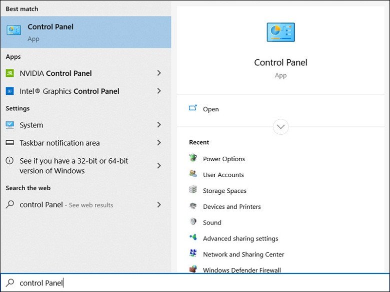The width and height of the screenshot is (390, 292).
Task: Click the Storage Spaces icon in Recent
Action: tap(193, 190)
